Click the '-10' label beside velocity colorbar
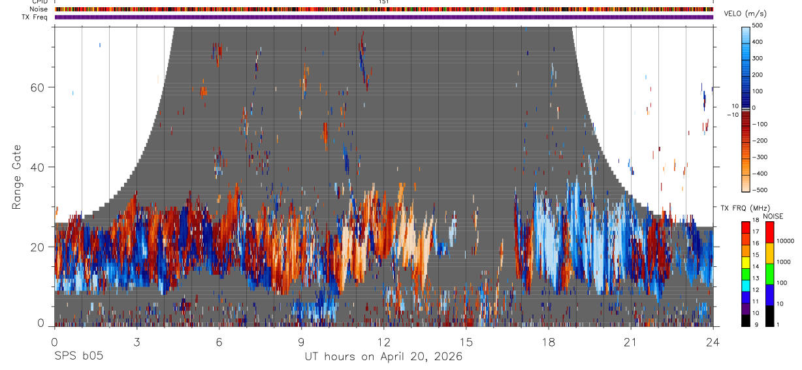Viewport: 802px width, 370px height. coord(732,114)
